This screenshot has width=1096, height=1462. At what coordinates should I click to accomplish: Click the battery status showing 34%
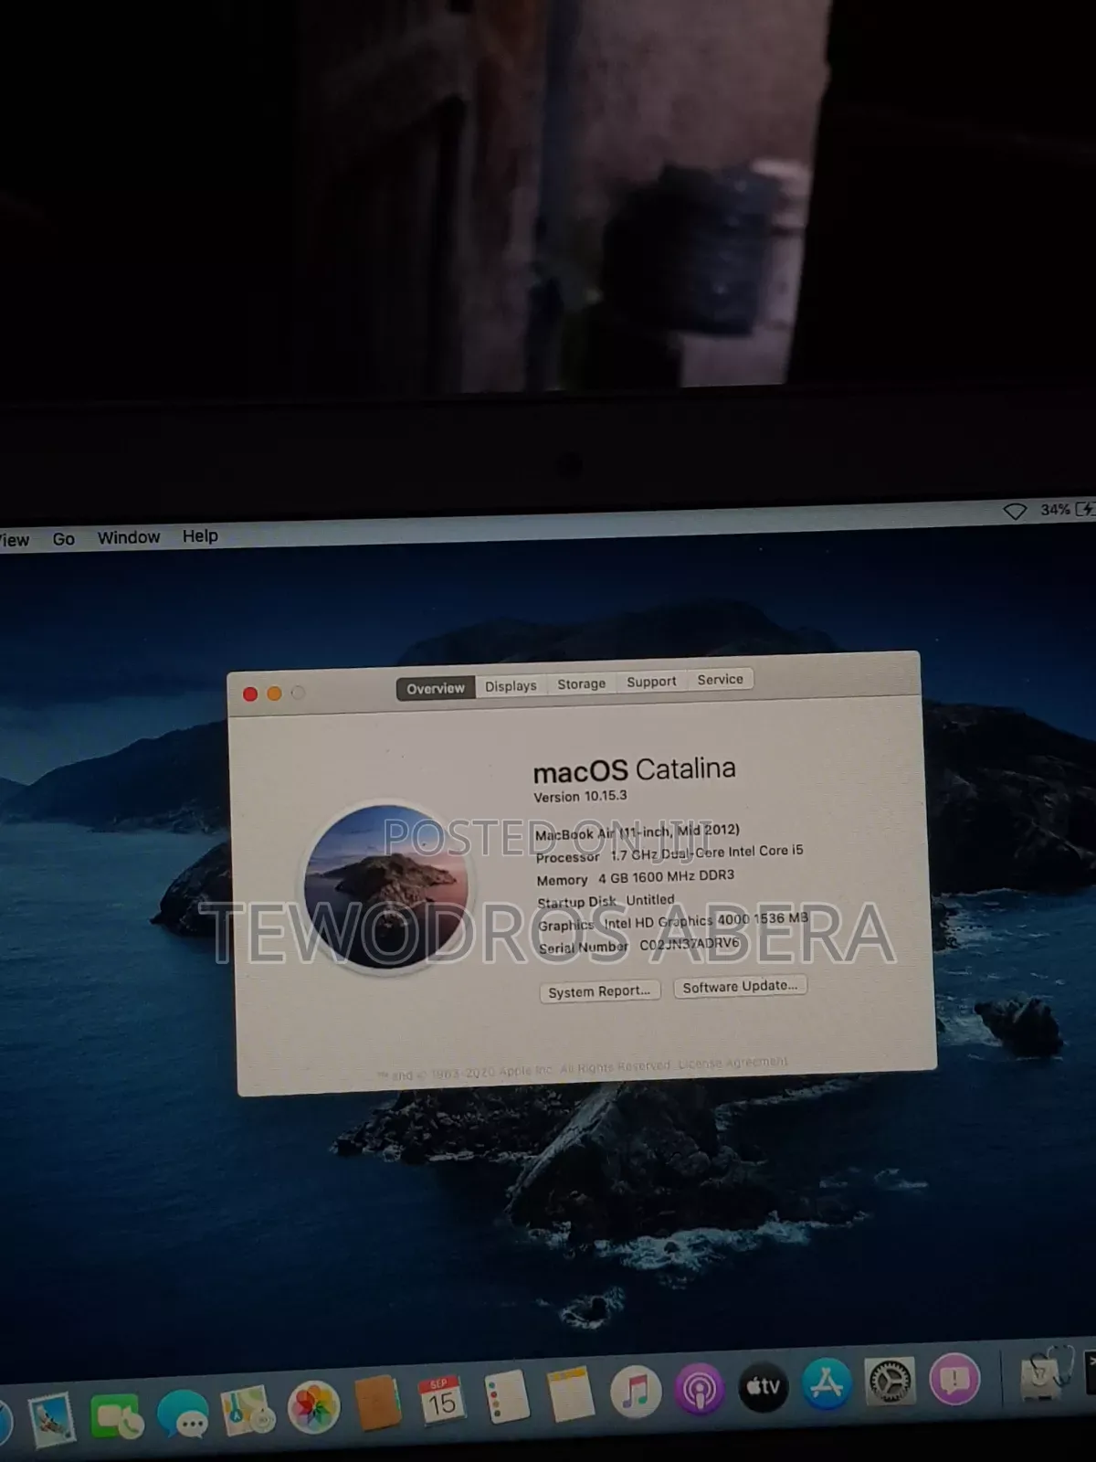[x=1067, y=509]
